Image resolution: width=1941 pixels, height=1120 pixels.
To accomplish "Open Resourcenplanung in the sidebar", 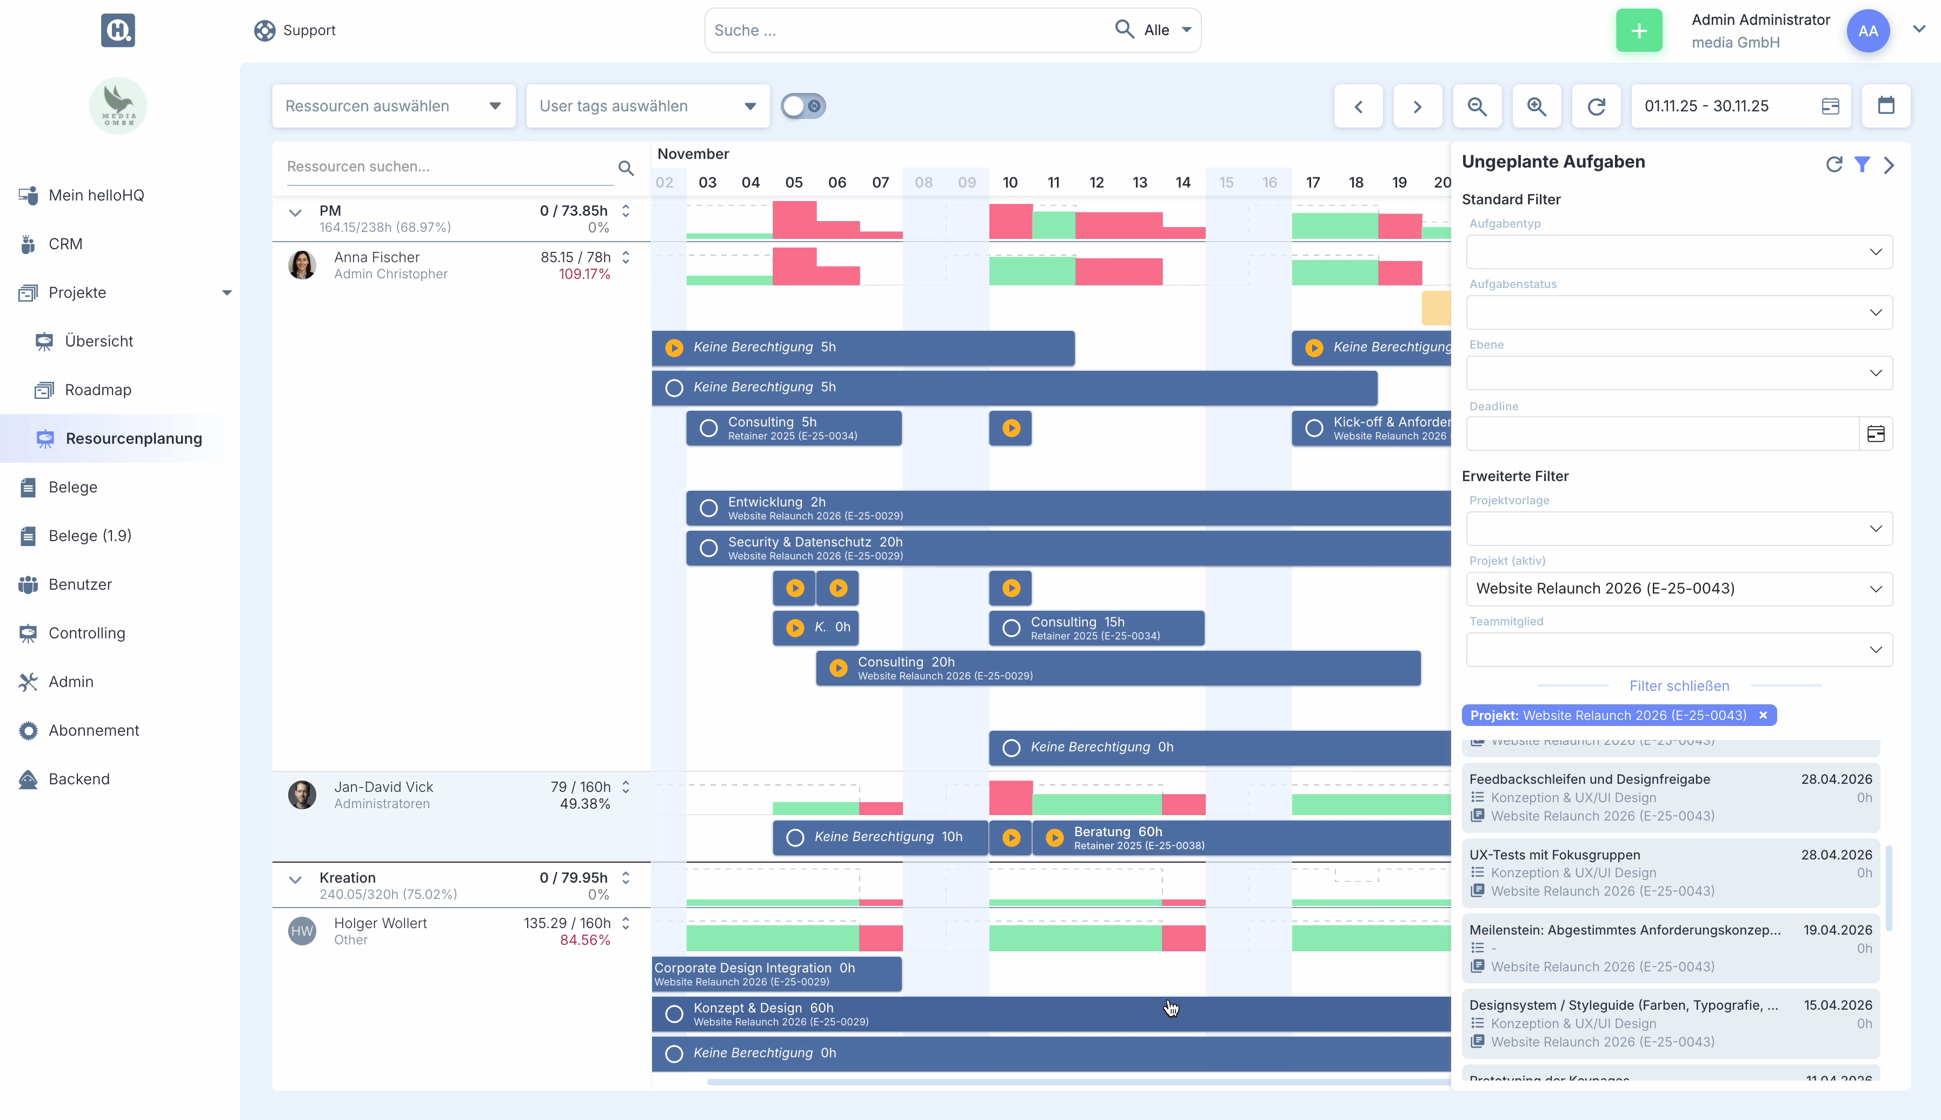I will tap(133, 438).
